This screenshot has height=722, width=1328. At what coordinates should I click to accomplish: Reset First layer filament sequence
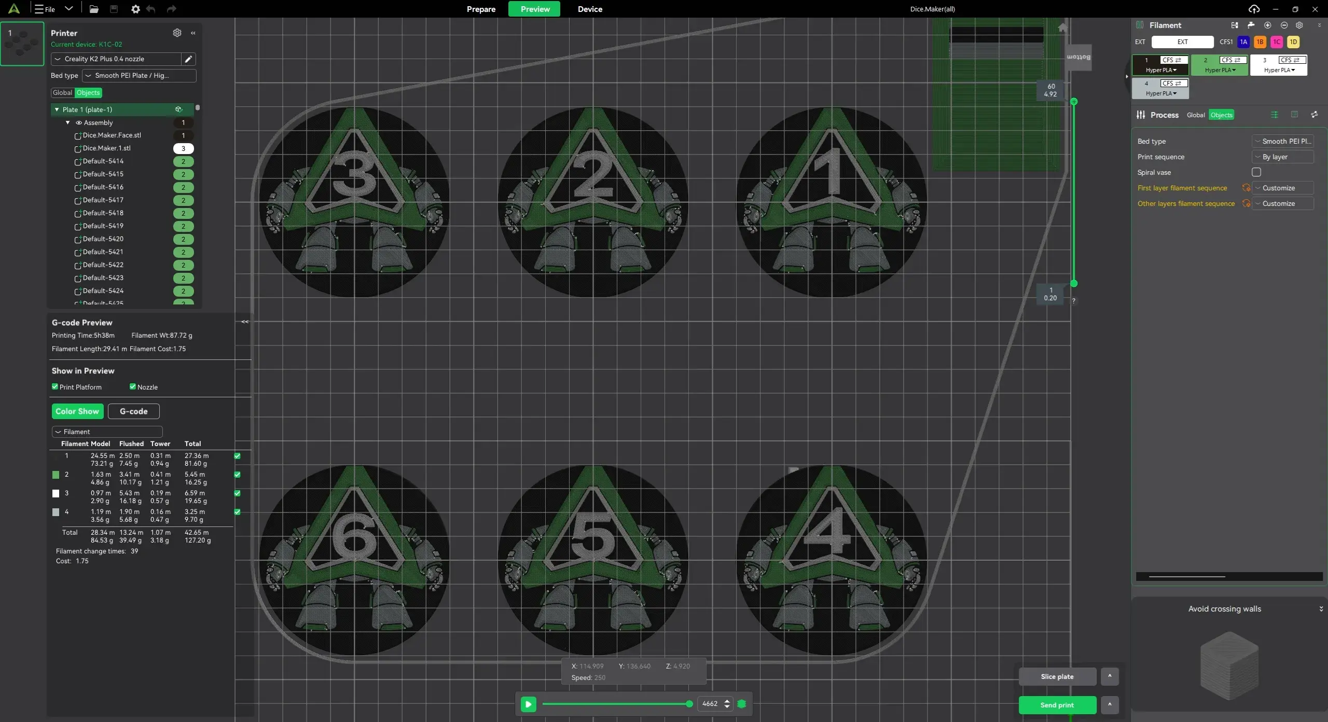(x=1246, y=188)
